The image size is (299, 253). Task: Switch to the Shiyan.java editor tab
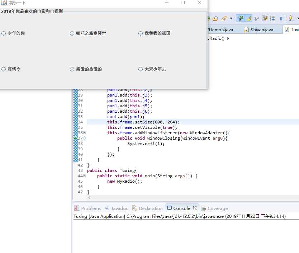point(262,29)
